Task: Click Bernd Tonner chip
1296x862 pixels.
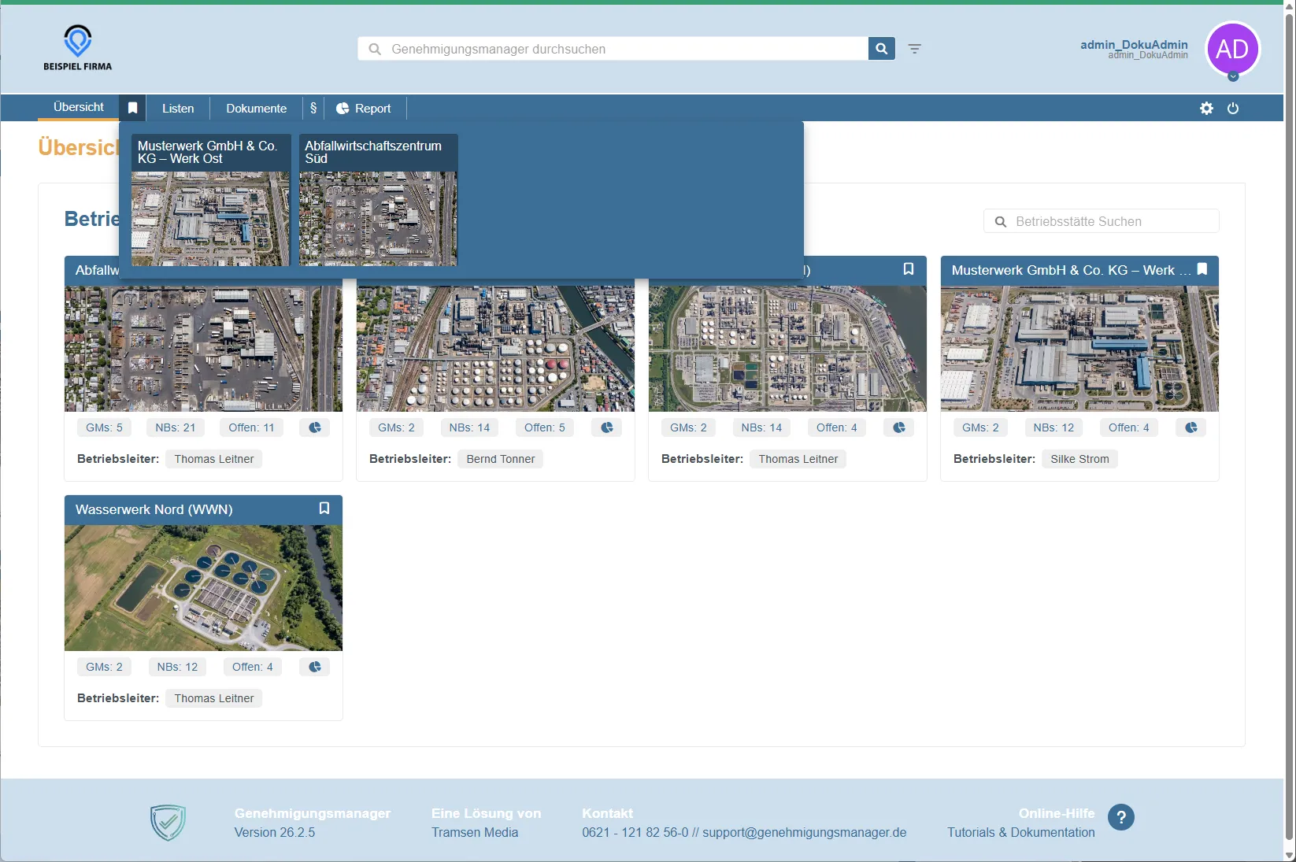Action: (501, 459)
